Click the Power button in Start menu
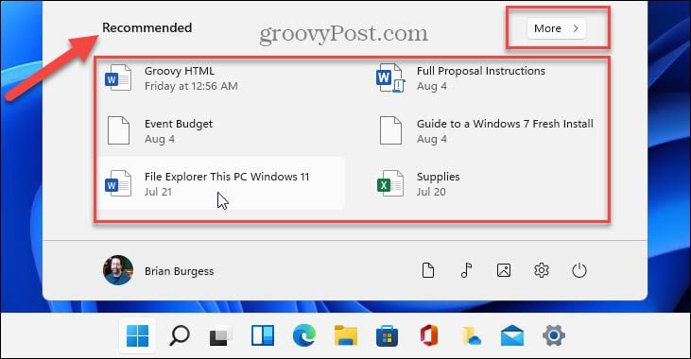This screenshot has height=359, width=691. (x=579, y=270)
